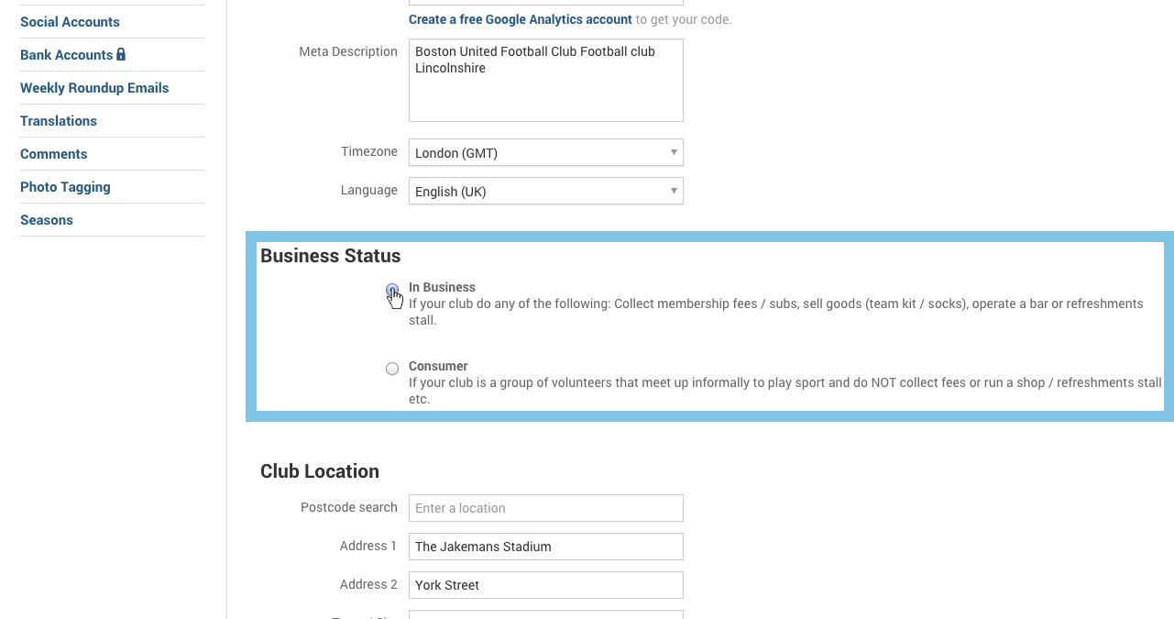Click the Meta Description label
This screenshot has width=1174, height=619.
pyautogui.click(x=348, y=51)
